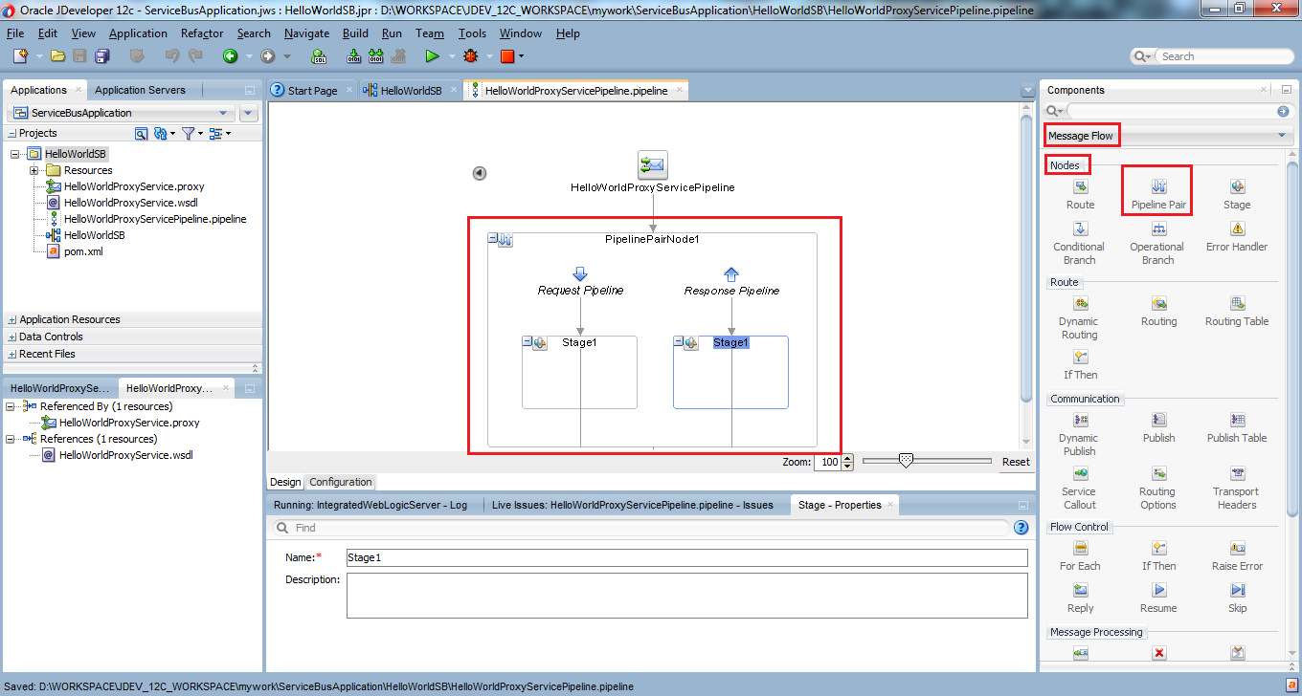Click the Reset zoom button
The image size is (1302, 696).
(x=1016, y=462)
